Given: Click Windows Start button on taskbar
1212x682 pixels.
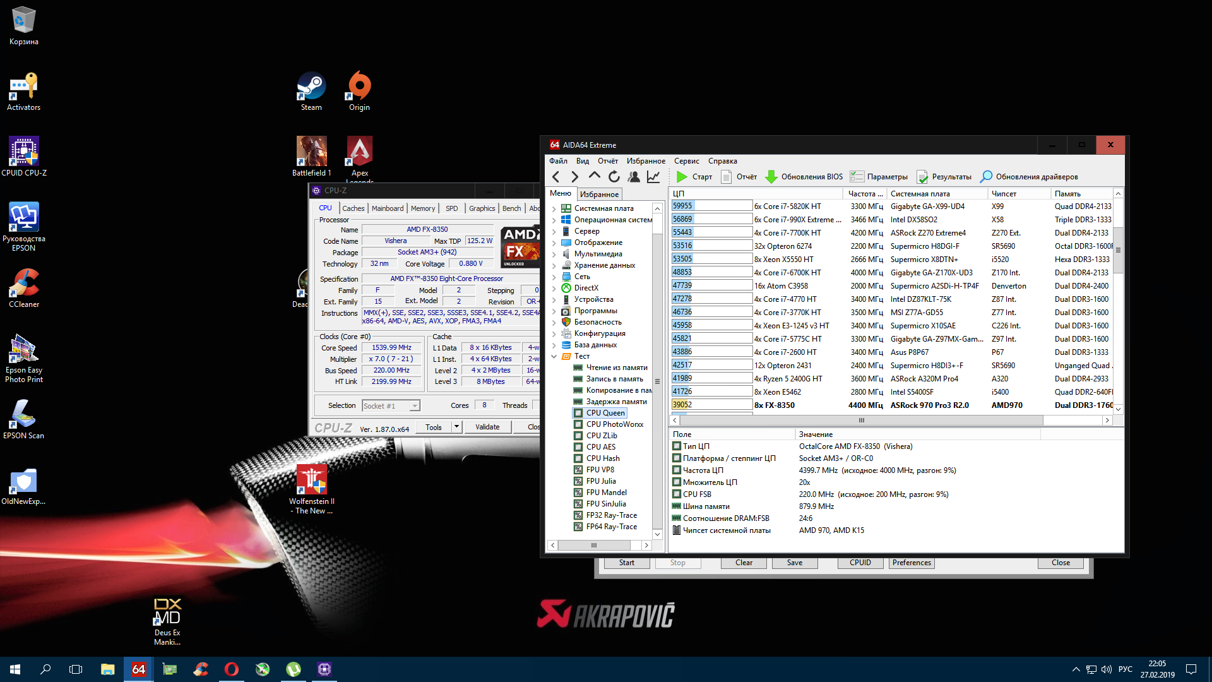Looking at the screenshot, I should coord(15,669).
